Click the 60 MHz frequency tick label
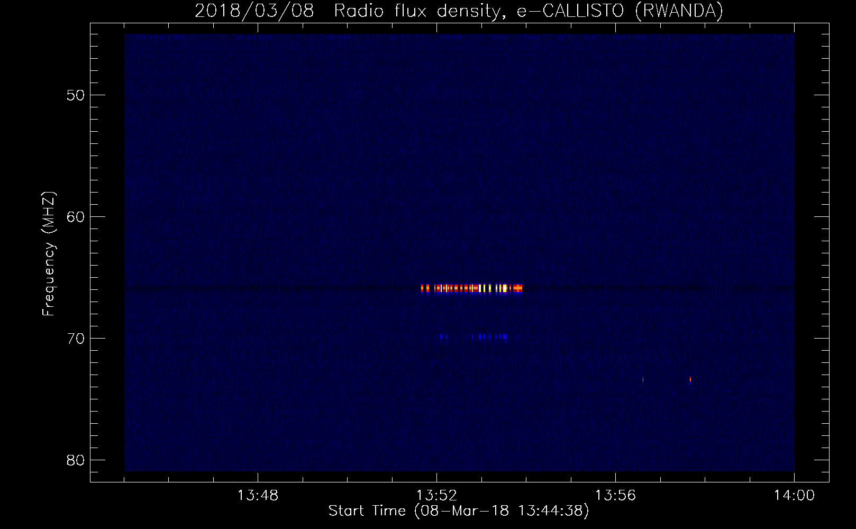The height and width of the screenshot is (529, 856). 75,216
